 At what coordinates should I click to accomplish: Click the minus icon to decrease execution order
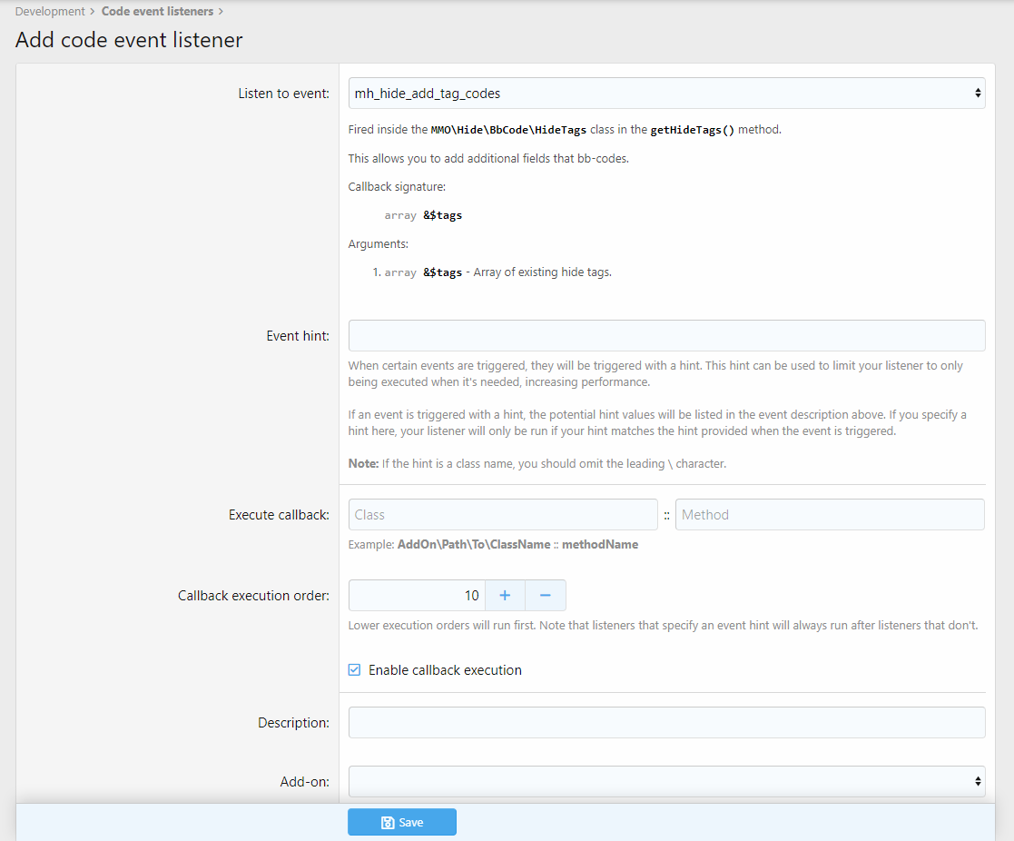[x=546, y=596]
